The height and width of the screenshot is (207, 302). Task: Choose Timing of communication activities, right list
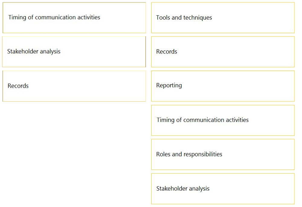click(223, 120)
